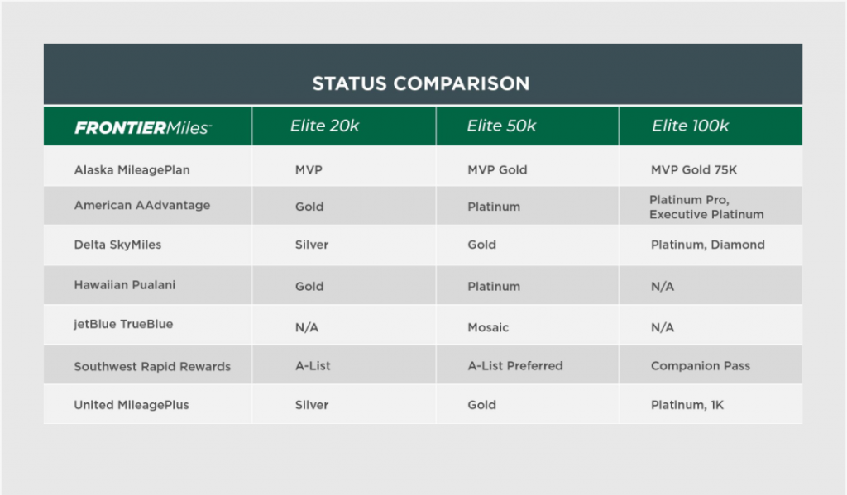
Task: Click the jetBlue TrueBlue row label
Action: coord(123,324)
